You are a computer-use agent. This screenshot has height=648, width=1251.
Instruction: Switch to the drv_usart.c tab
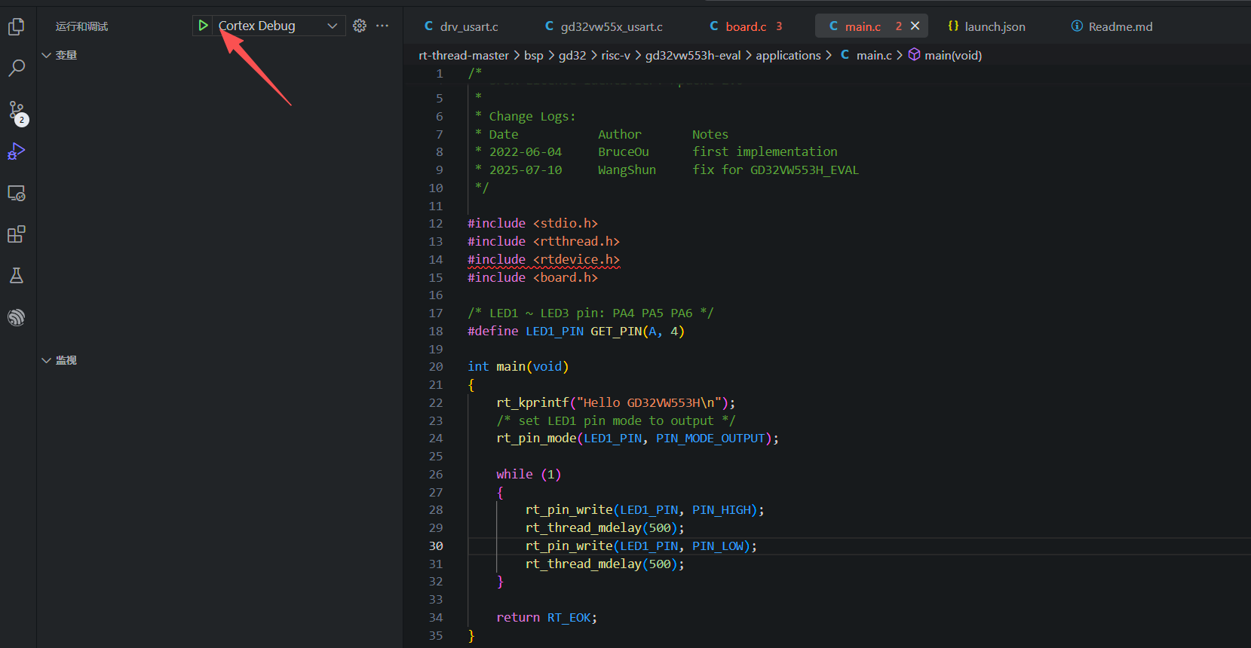(461, 26)
